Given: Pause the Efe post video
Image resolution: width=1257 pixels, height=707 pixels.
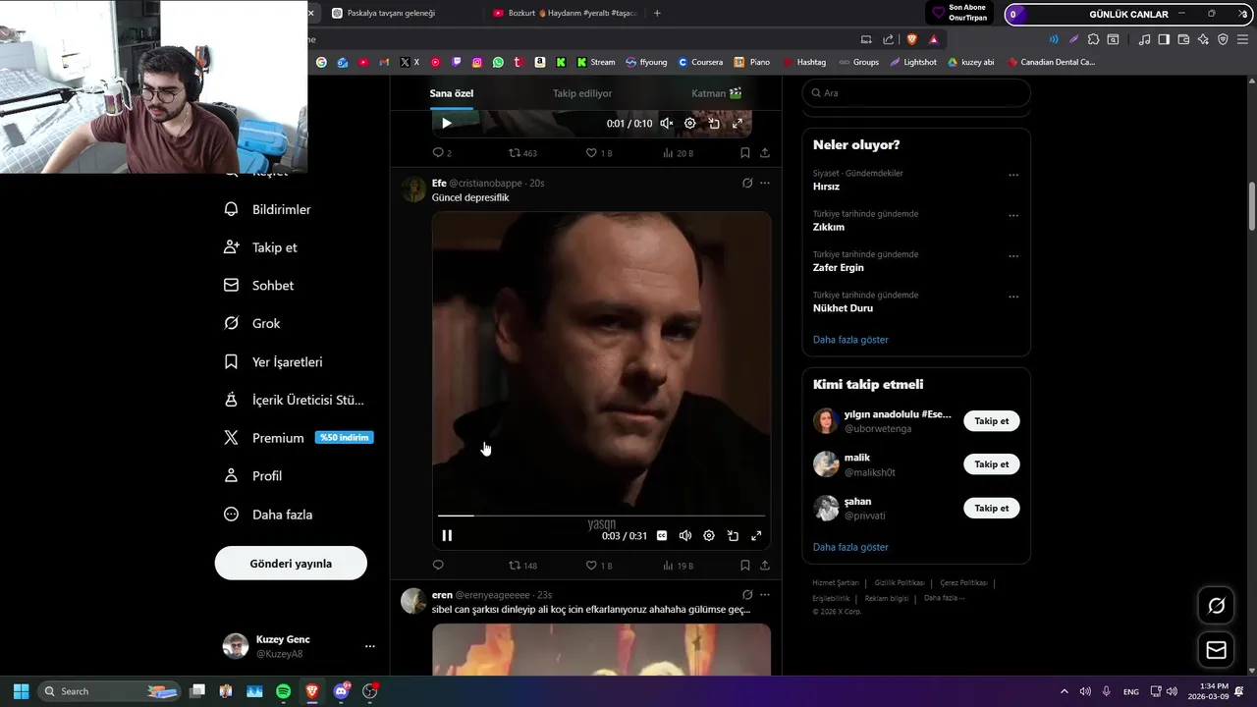Looking at the screenshot, I should [x=447, y=535].
